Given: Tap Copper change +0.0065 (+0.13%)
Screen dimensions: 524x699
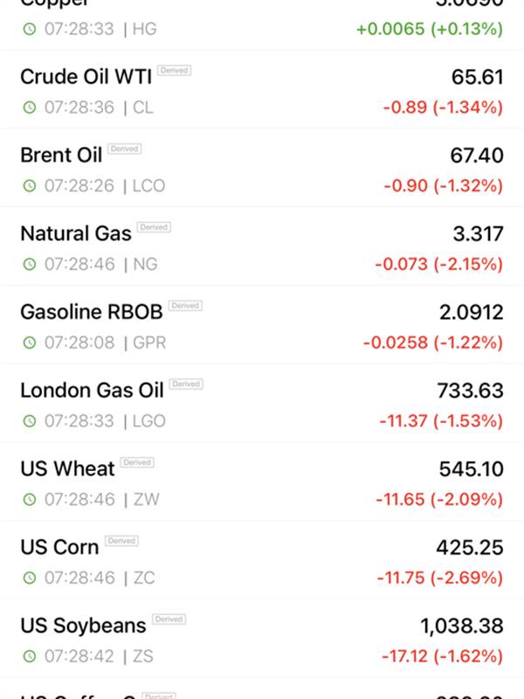Looking at the screenshot, I should coord(430,29).
